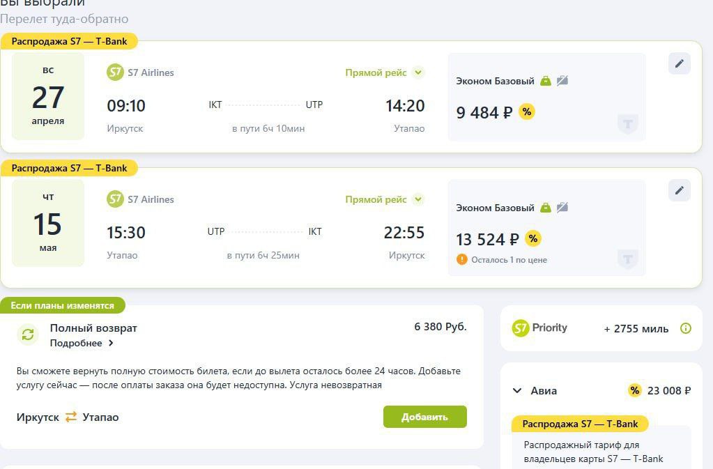This screenshot has height=469, width=713.
Task: Expand Прямой рейс details for return flight
Action: click(418, 199)
